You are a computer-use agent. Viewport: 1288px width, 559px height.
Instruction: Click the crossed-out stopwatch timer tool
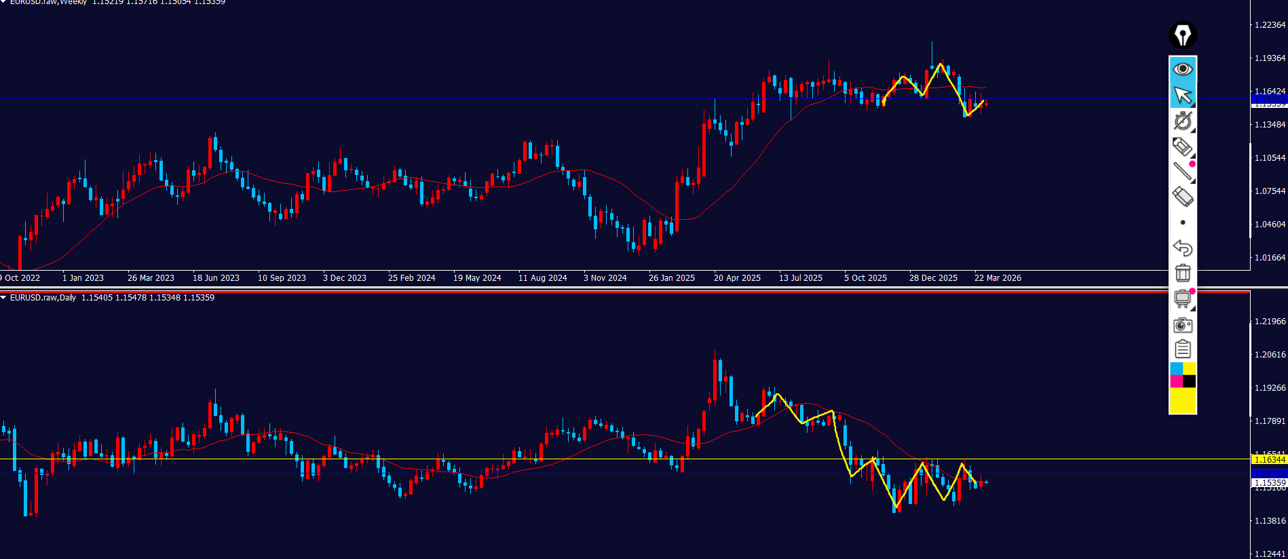[1182, 121]
